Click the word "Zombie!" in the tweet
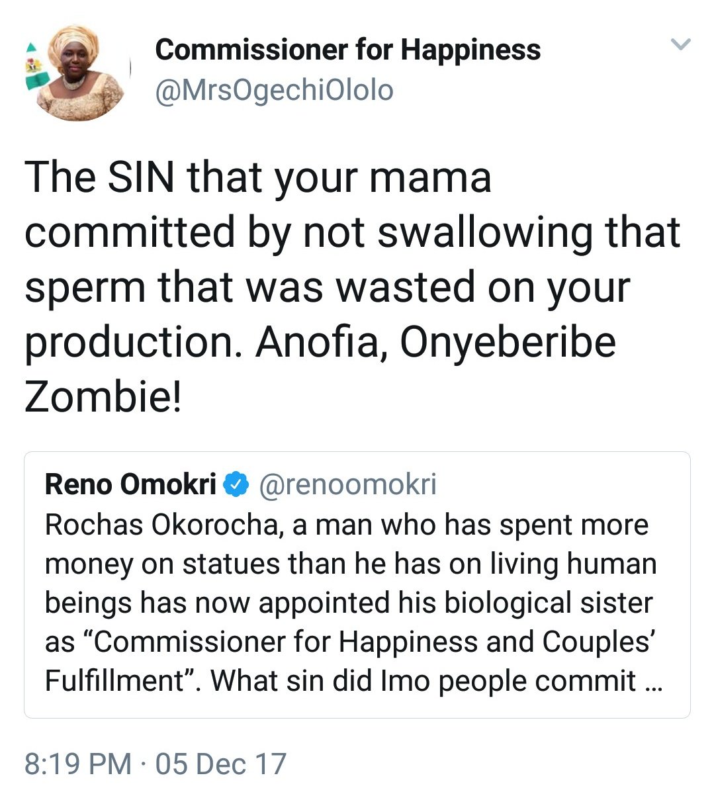712x796 pixels. 103,397
